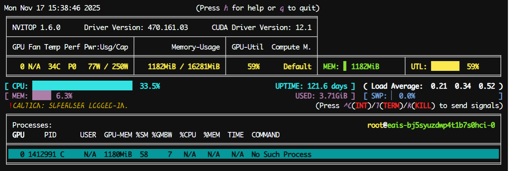Click the GPU Fan Temp Perf Pwr:Usg/Cap header
Viewport: 509px width, 171px height.
(70, 47)
